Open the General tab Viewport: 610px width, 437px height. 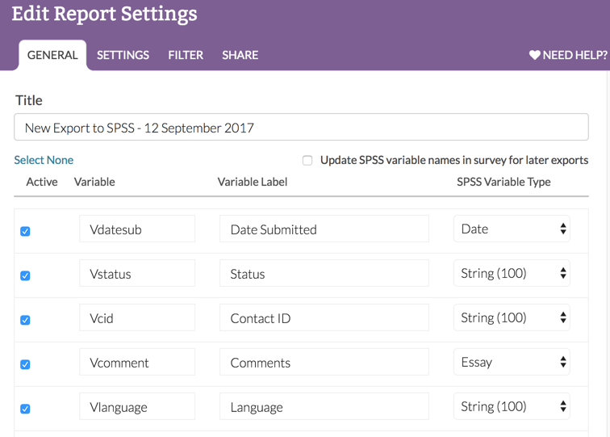pos(52,55)
